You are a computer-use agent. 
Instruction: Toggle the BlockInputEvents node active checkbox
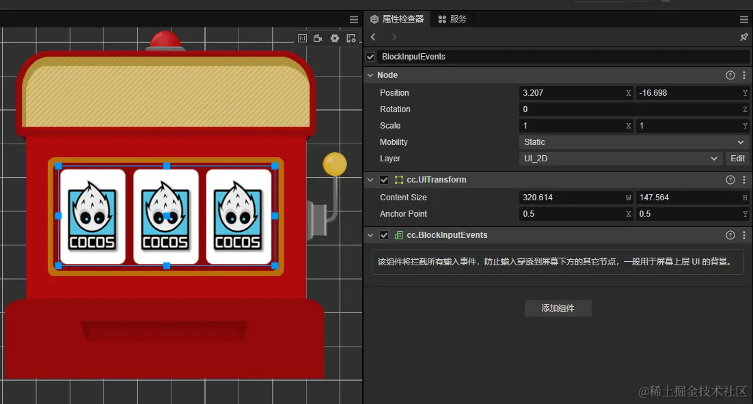[x=370, y=57]
